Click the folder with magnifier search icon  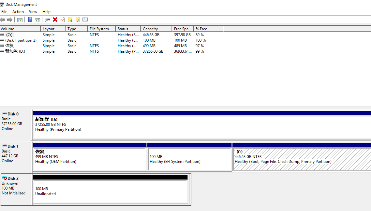pos(78,20)
